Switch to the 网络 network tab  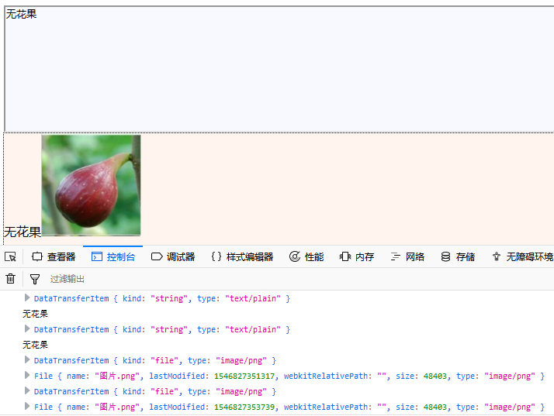[x=407, y=257]
